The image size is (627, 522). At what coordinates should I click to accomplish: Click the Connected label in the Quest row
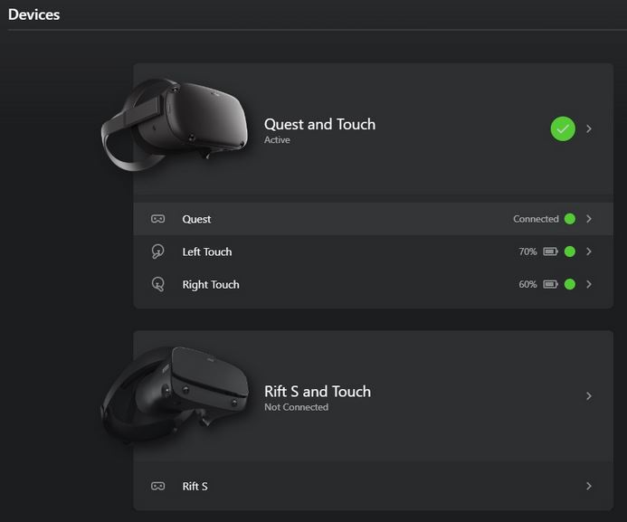click(x=536, y=219)
